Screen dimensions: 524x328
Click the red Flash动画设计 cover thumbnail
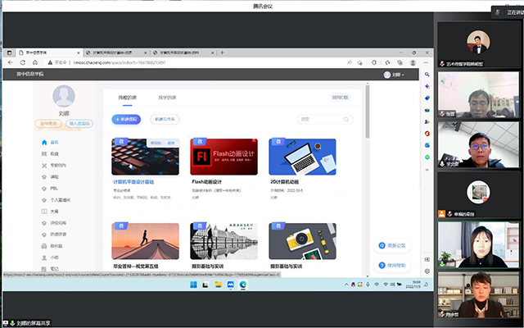(x=224, y=157)
